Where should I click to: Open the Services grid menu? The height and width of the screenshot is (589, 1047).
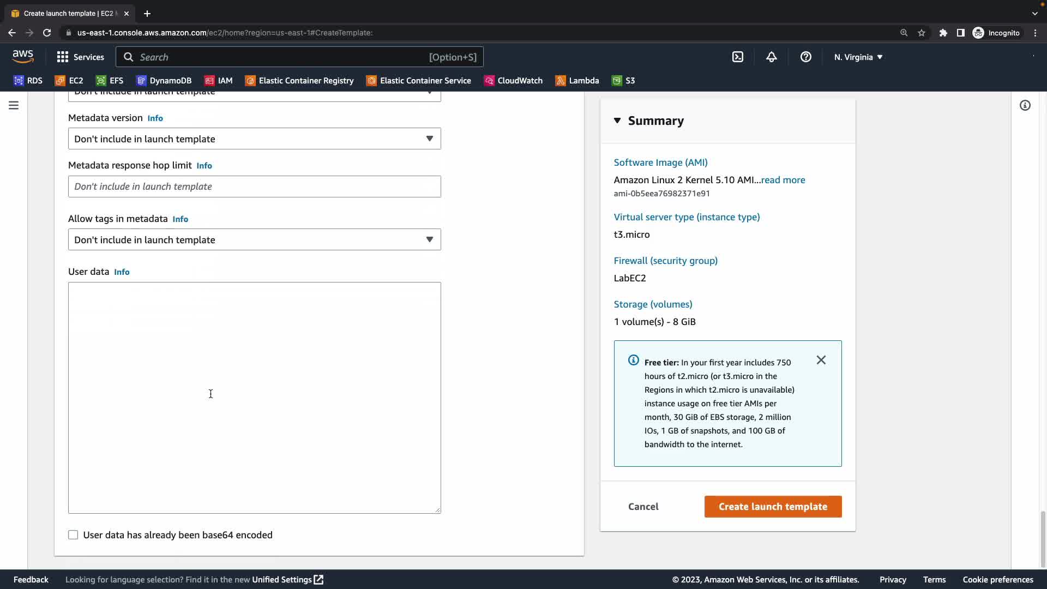coord(80,57)
